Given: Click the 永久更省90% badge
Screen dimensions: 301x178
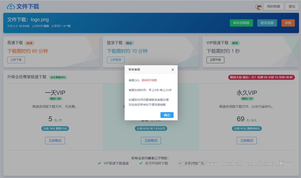Looking at the screenshot, I should click(58, 77).
